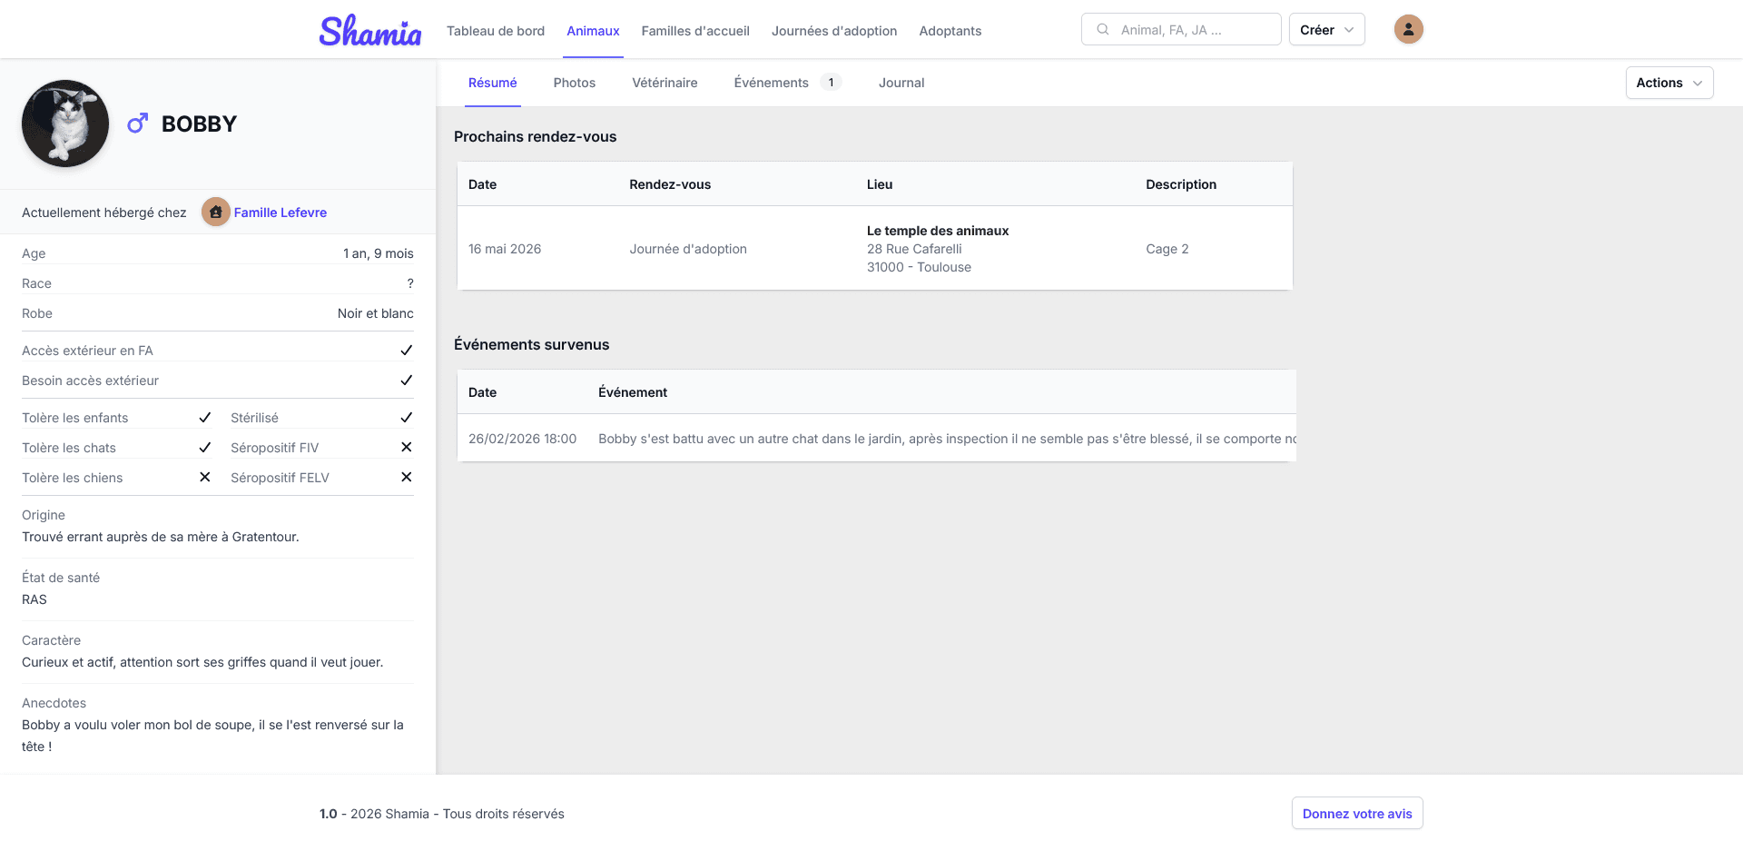Click the Événements count badge

point(830,83)
